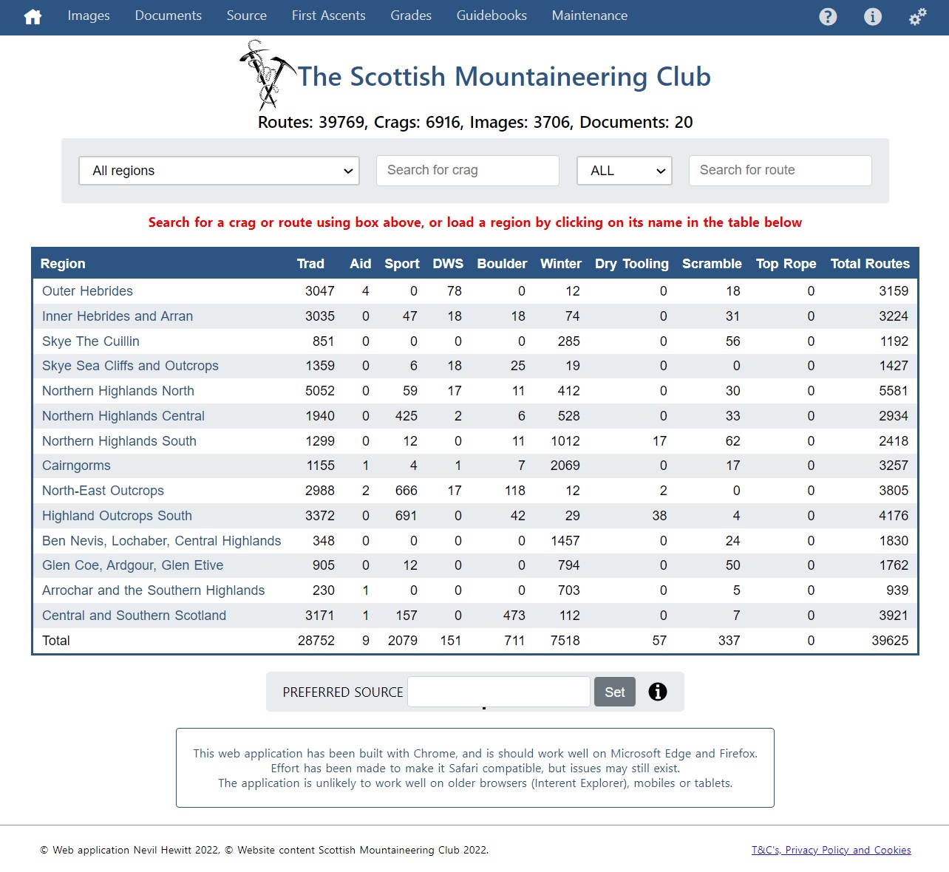Viewport: 949px width, 872px height.
Task: Click the Routes and Crags statistics line
Action: 475,123
